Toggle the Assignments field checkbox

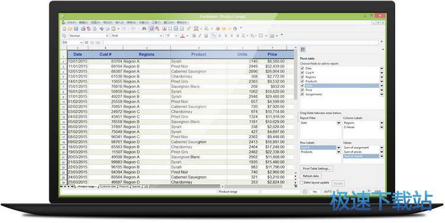pyautogui.click(x=302, y=94)
